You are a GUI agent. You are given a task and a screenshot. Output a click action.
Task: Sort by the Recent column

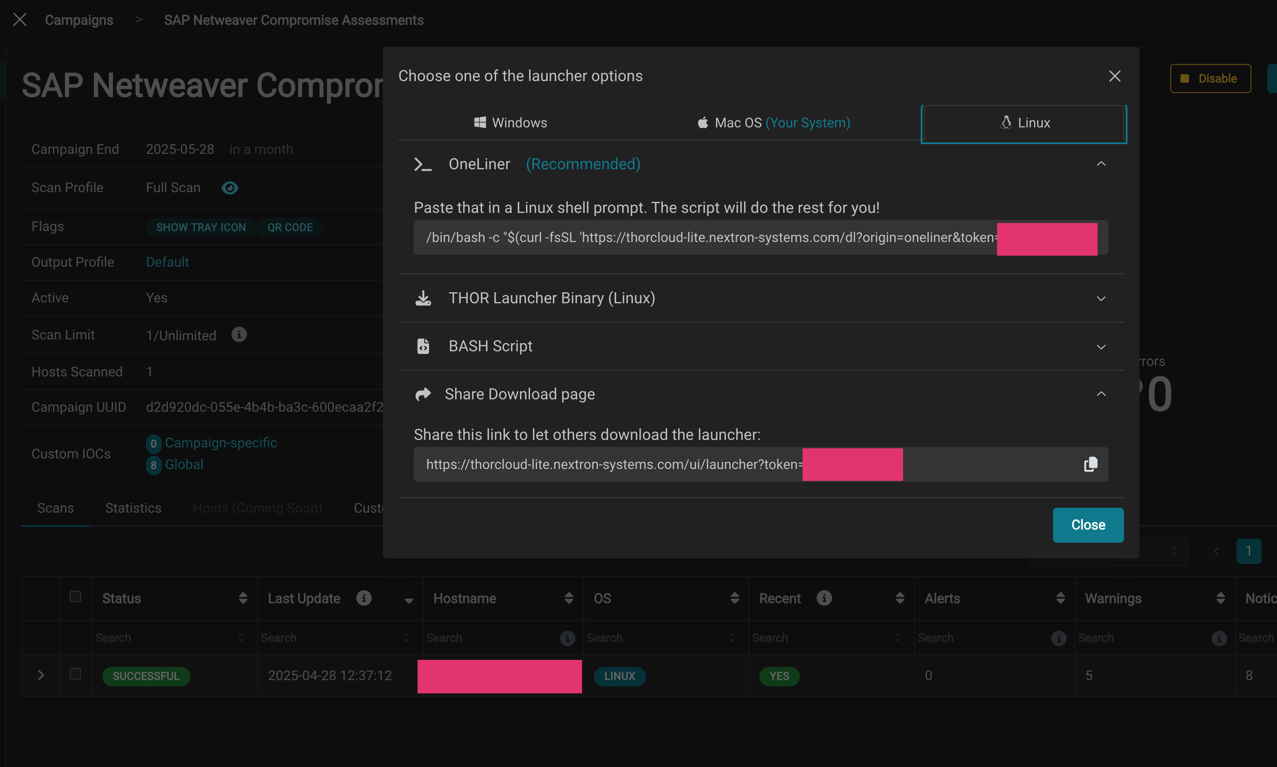pos(900,599)
